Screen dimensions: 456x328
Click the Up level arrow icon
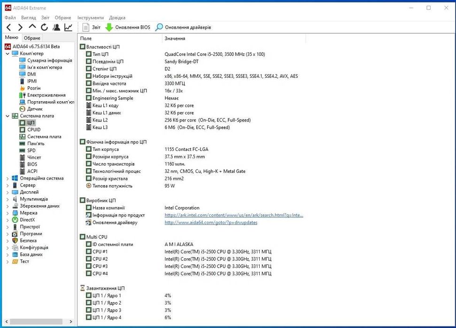[x=32, y=27]
